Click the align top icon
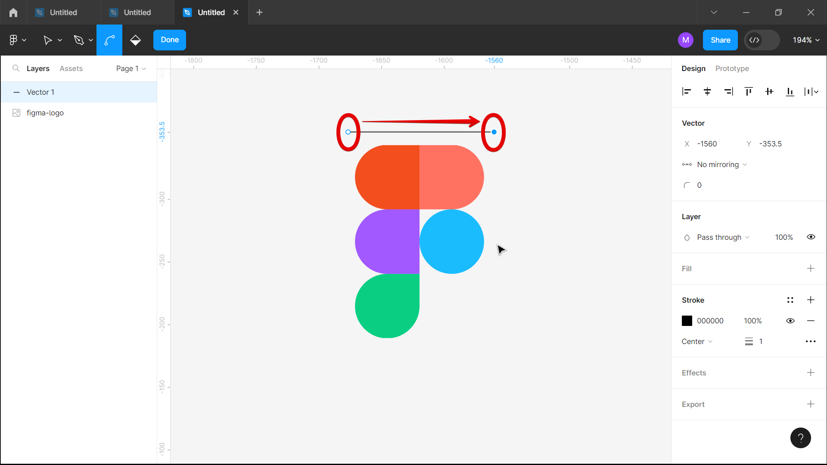Image resolution: width=827 pixels, height=465 pixels. pos(749,91)
